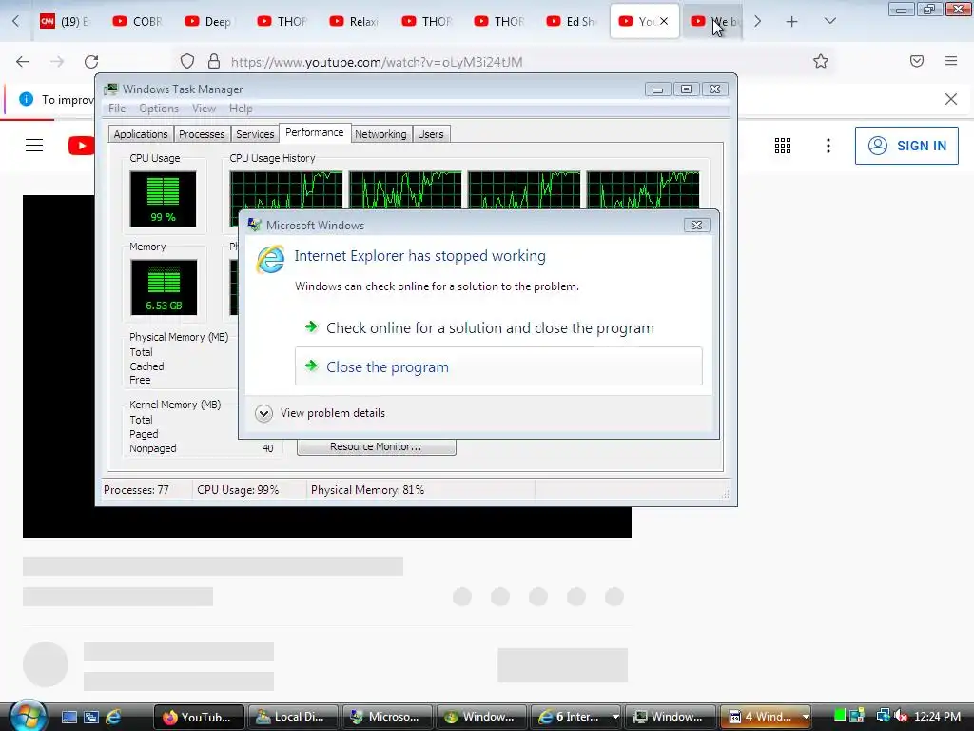Image resolution: width=974 pixels, height=731 pixels.
Task: Click the tracking protection shield icon
Action: click(x=187, y=62)
